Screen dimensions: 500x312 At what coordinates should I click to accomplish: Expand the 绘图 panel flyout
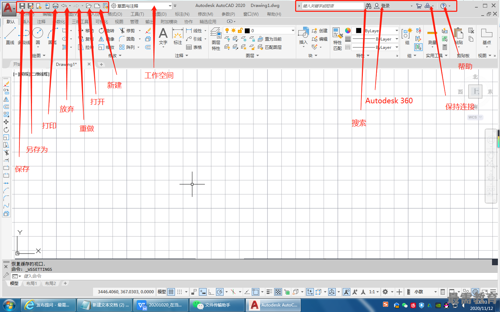(39, 55)
